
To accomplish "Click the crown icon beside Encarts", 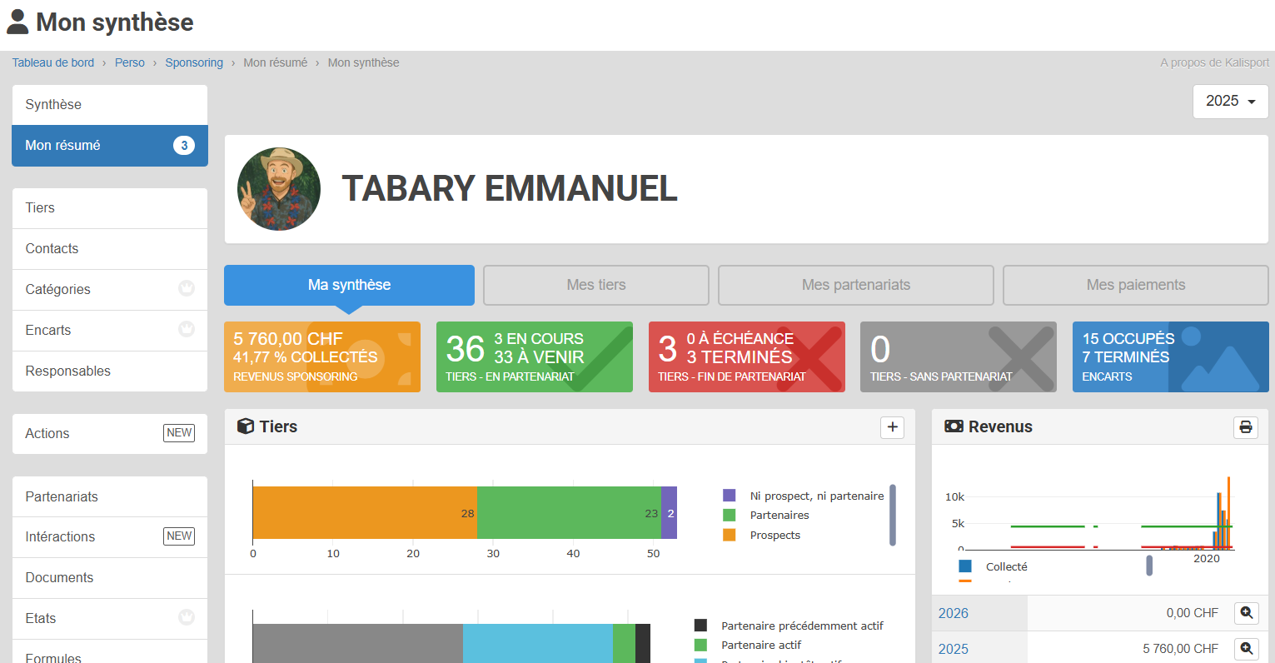I will click(187, 330).
